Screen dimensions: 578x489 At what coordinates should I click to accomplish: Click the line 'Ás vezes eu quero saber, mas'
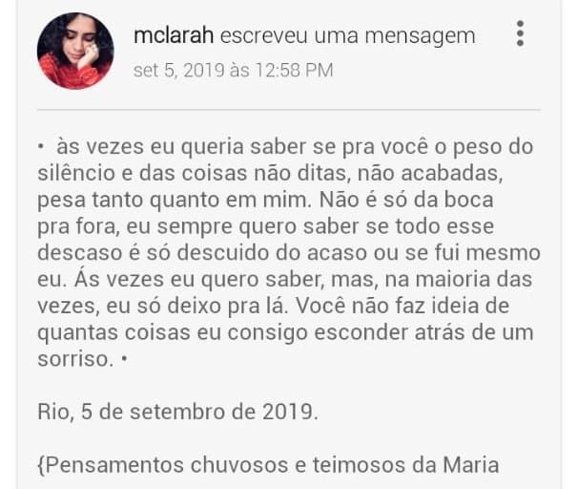point(227,280)
